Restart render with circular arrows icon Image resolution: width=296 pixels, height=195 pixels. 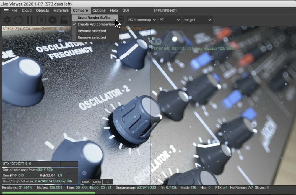coord(19,20)
